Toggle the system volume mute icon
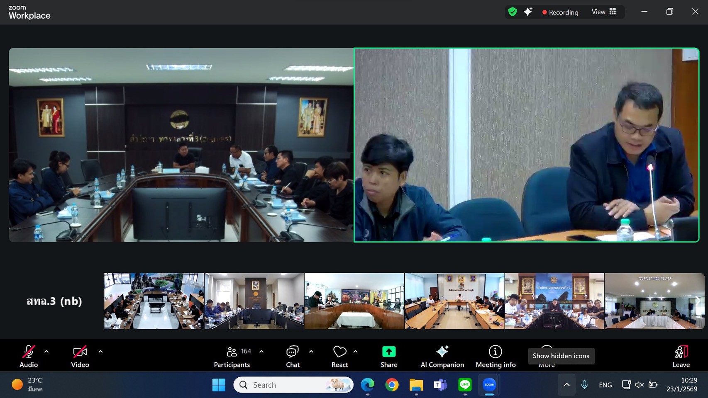 [x=639, y=385]
